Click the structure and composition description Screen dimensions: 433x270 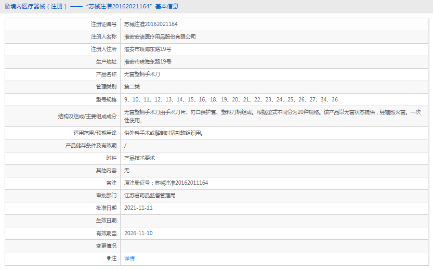272,117
